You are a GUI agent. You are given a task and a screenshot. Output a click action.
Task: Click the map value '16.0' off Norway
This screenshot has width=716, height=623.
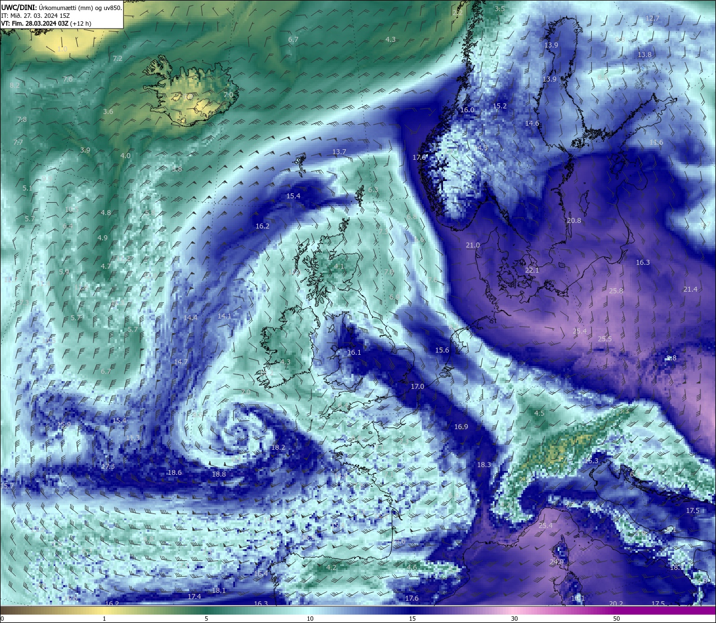point(467,110)
